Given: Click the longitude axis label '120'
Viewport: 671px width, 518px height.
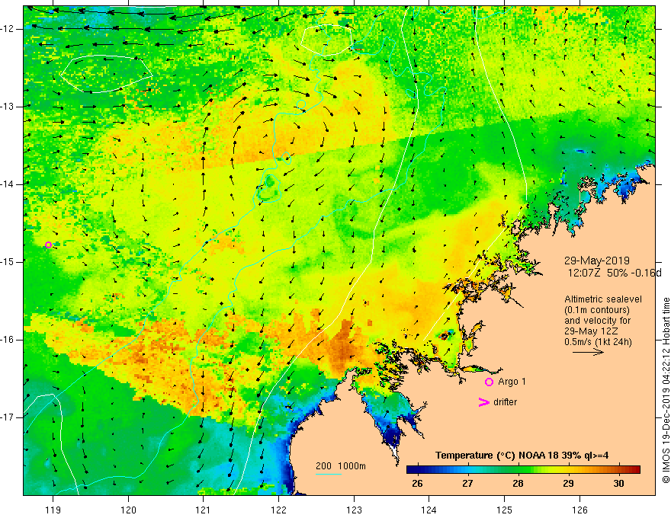Looking at the screenshot, I should pyautogui.click(x=128, y=510).
